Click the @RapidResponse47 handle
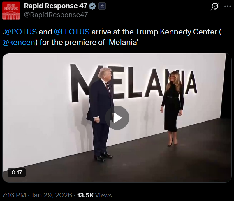This screenshot has width=234, height=201. coord(55,15)
